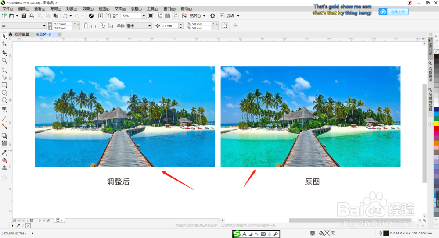This screenshot has width=439, height=238.
Task: Select the Shape tool
Action: pyautogui.click(x=4, y=44)
